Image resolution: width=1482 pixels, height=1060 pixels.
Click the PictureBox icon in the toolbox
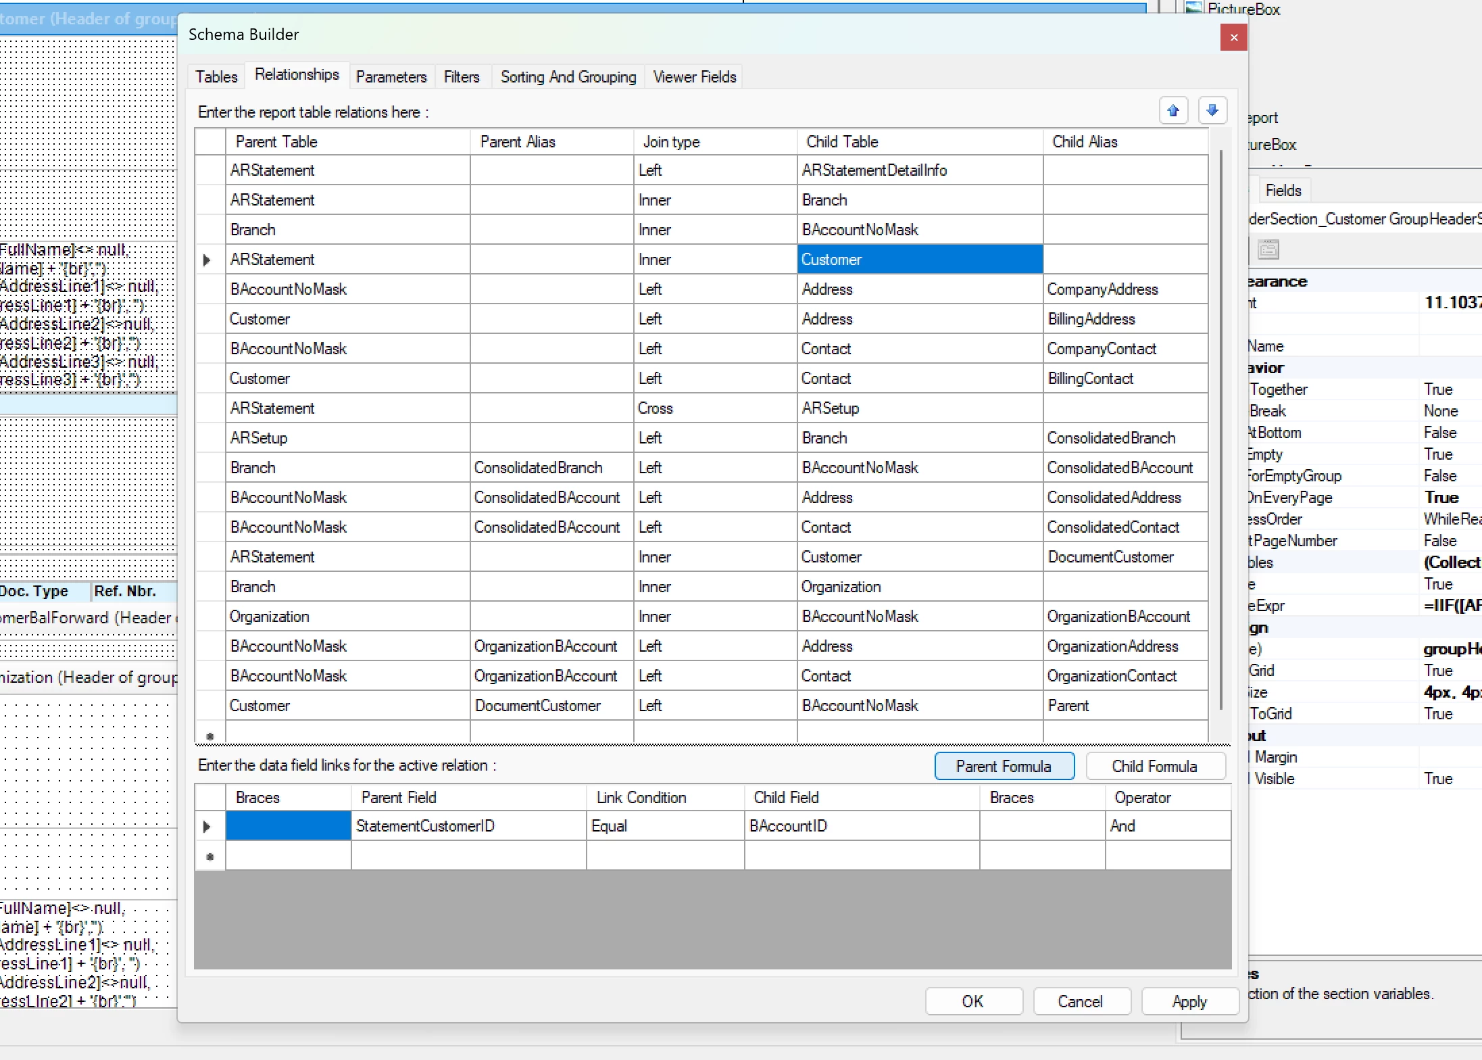point(1194,8)
